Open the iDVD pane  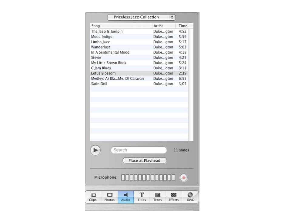(x=190, y=197)
